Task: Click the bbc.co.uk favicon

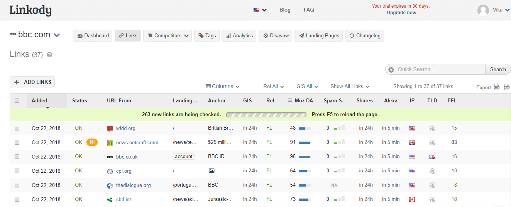Action: pyautogui.click(x=110, y=157)
